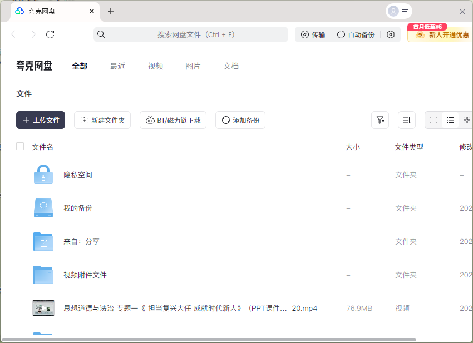The image size is (473, 343).
Task: Tick the checkbox beside 我的备份
Action: pyautogui.click(x=20, y=208)
